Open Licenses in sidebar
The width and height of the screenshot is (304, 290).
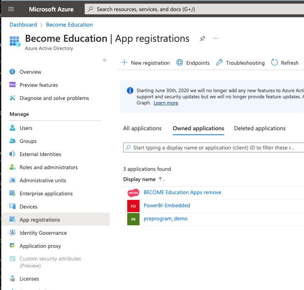click(29, 279)
